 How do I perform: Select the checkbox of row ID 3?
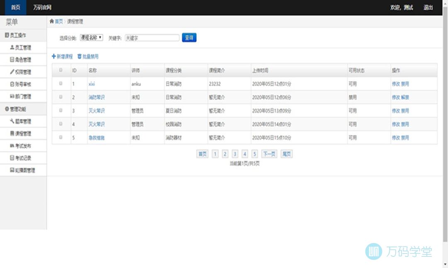[x=61, y=110]
